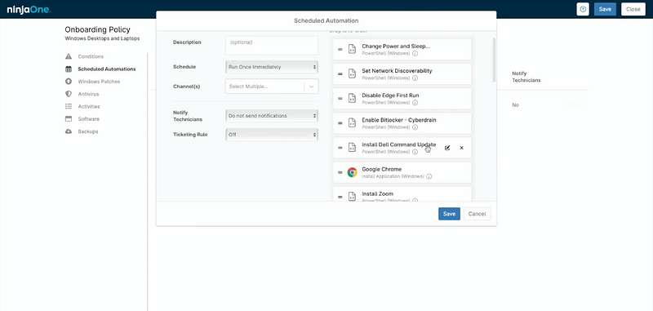Click script file icon of Change Power and Sleep
653x311 pixels.
pyautogui.click(x=352, y=50)
